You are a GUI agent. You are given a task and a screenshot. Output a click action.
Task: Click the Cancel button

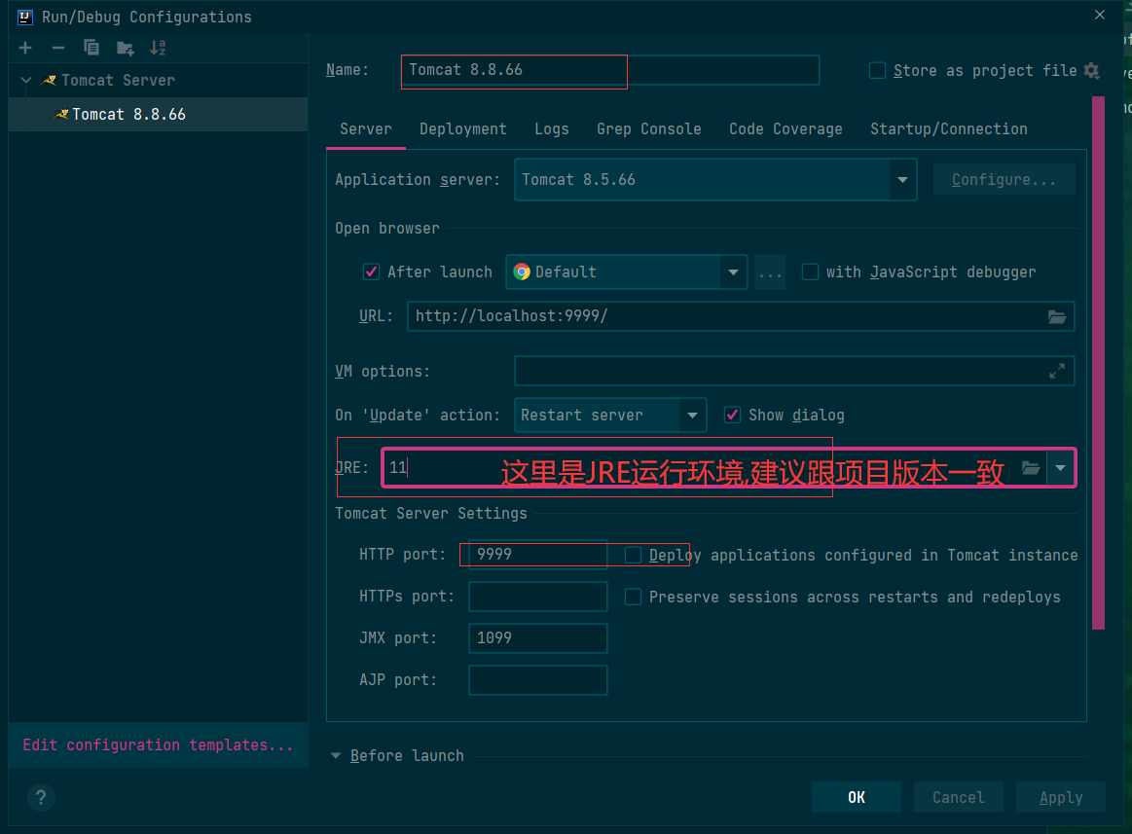coord(958,797)
